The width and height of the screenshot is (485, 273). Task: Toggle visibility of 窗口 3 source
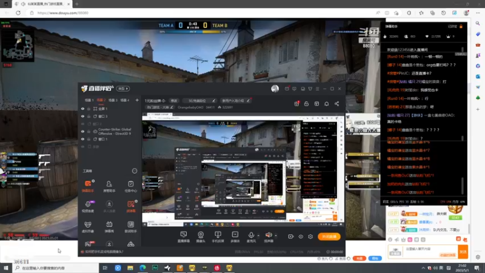point(82,116)
